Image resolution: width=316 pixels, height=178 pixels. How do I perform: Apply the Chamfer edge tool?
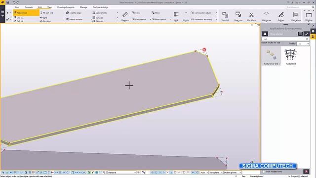point(74,13)
